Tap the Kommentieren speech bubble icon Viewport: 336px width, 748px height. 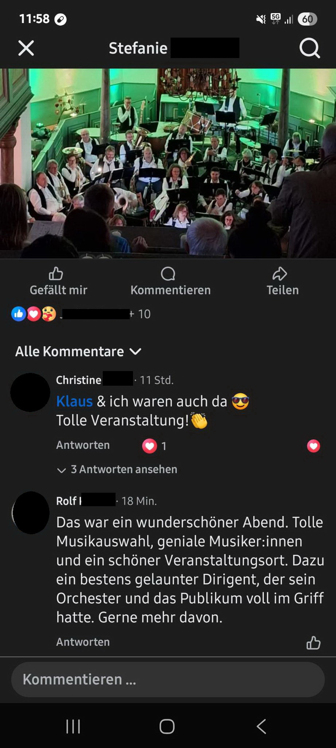(x=168, y=274)
